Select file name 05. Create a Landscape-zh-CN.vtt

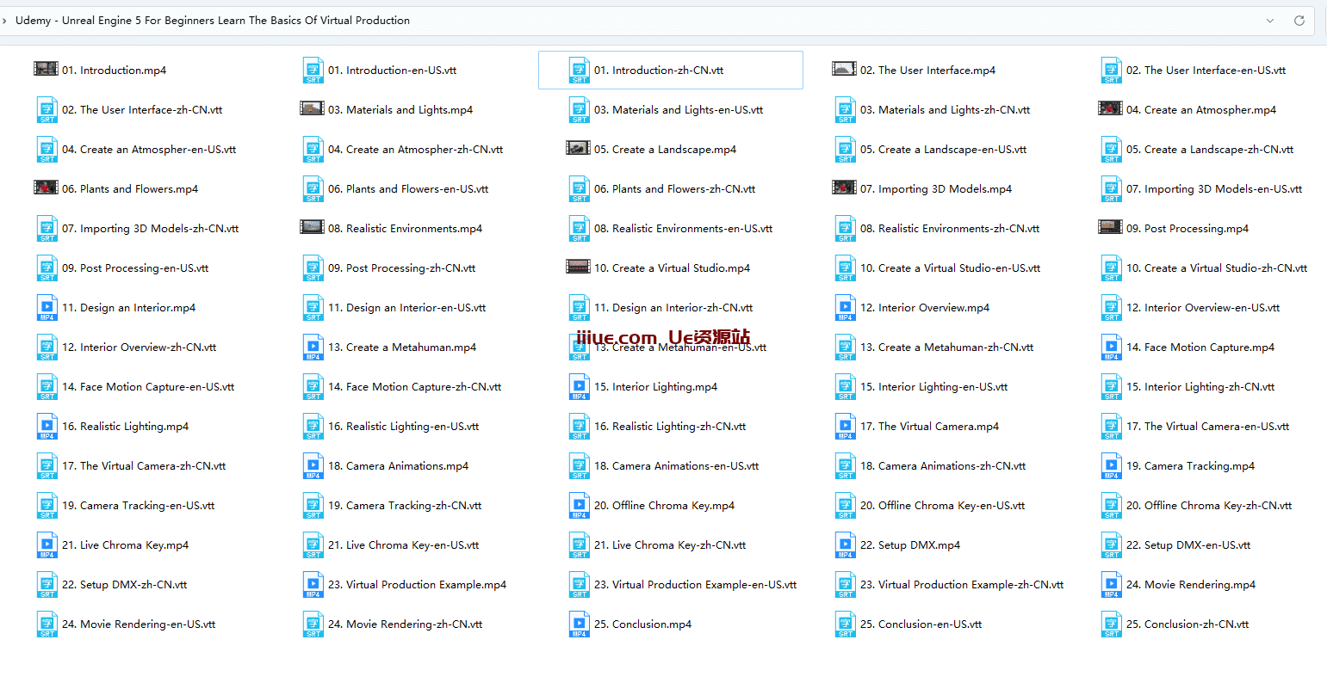pyautogui.click(x=1210, y=150)
